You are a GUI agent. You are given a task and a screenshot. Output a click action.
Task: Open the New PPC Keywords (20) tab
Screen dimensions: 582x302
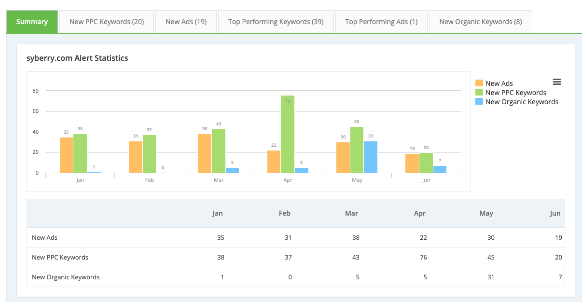click(x=107, y=22)
